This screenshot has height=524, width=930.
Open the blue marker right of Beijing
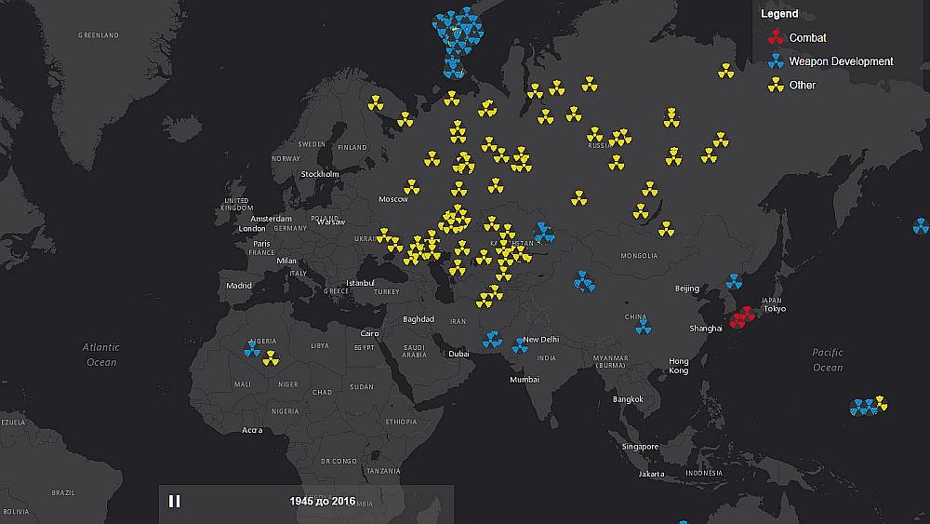734,281
